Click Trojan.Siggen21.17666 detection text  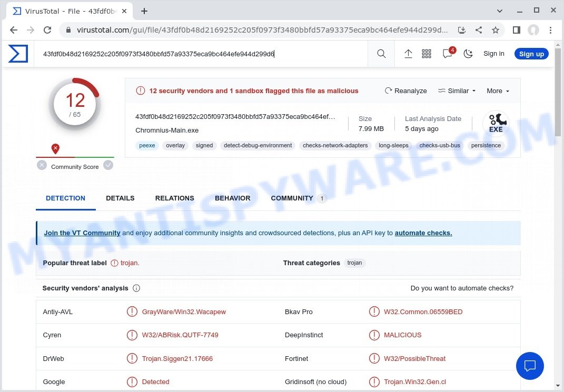(x=177, y=358)
